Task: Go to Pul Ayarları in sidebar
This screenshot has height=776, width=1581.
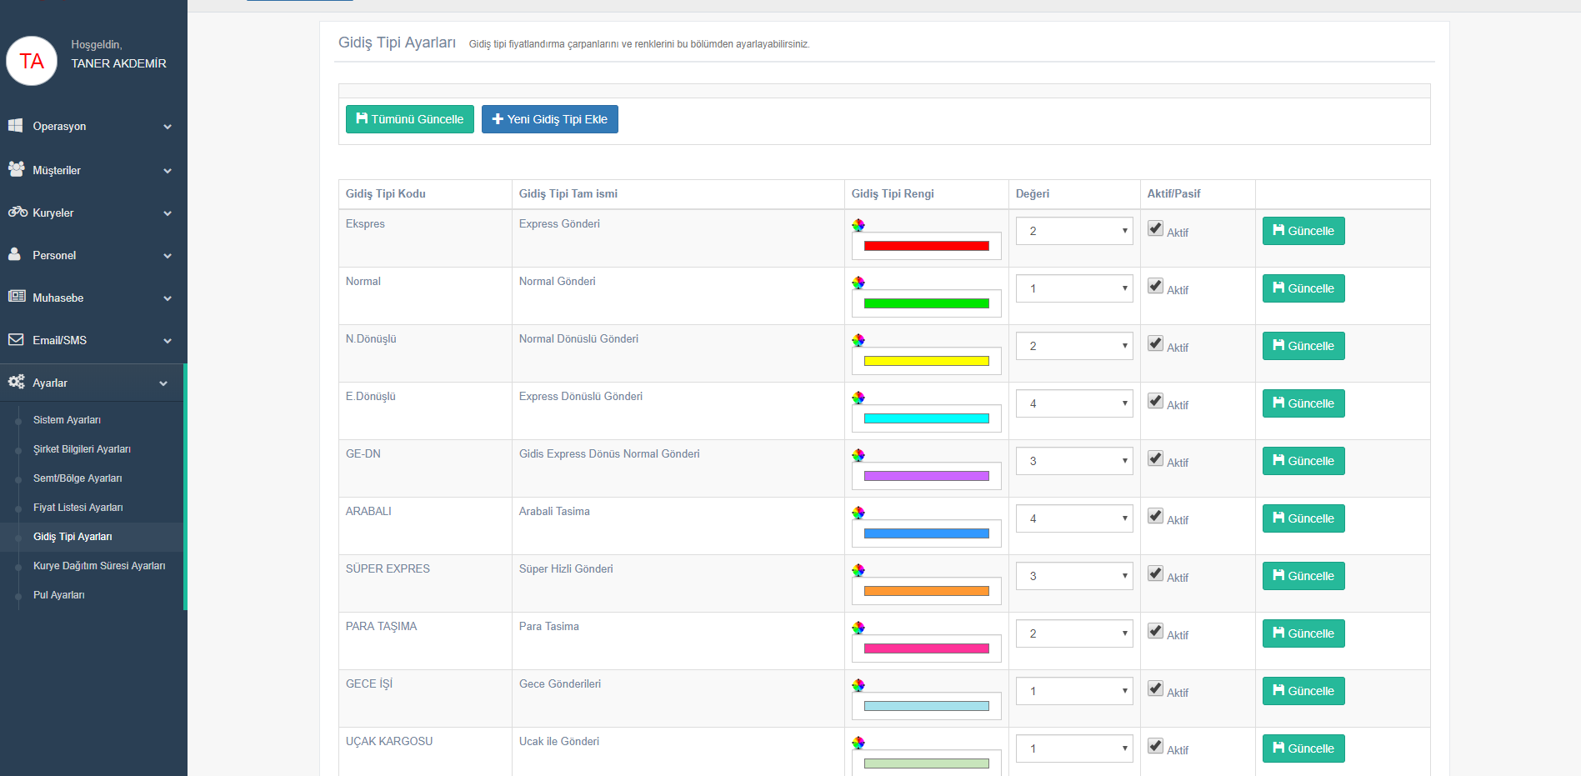Action: 58,595
